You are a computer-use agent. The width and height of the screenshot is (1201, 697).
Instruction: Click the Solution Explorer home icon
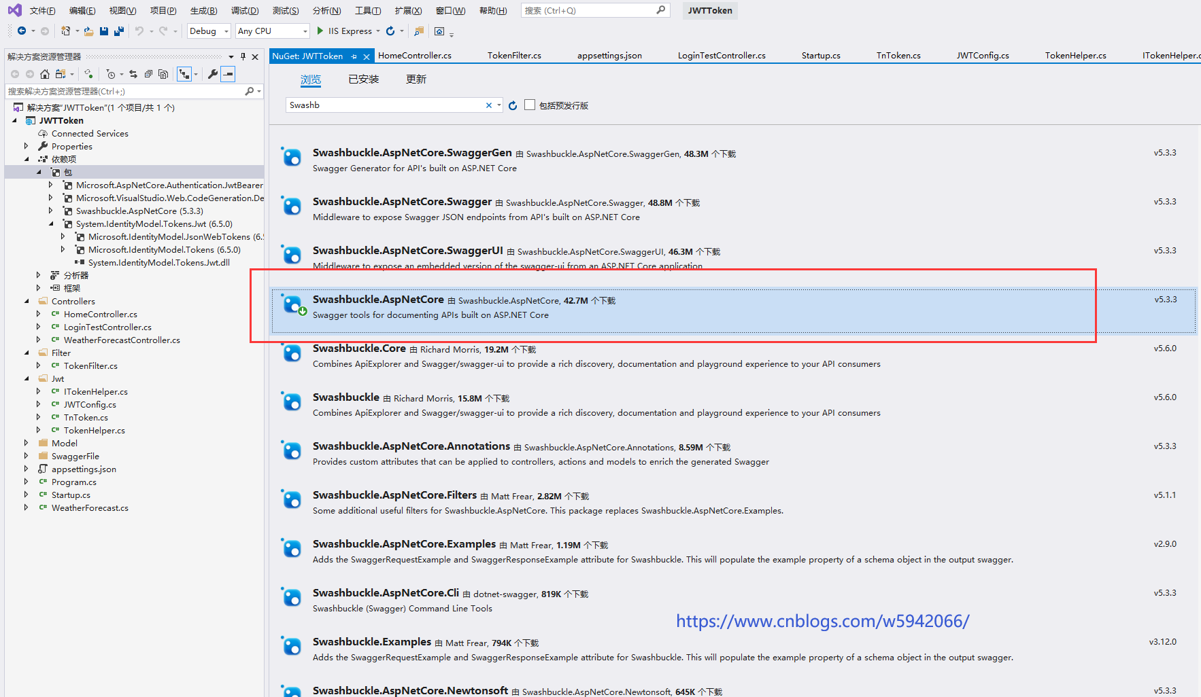pyautogui.click(x=45, y=74)
